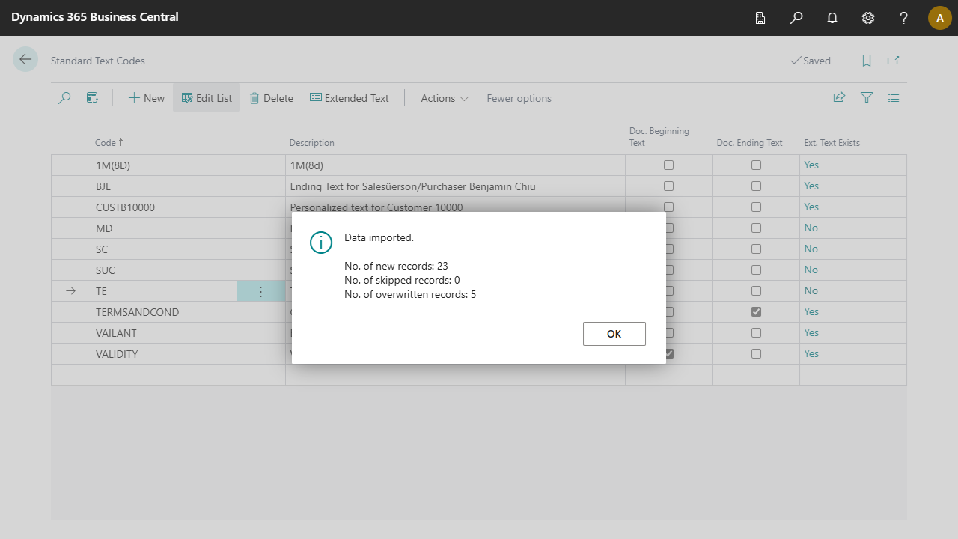
Task: Open the notifications bell
Action: click(x=832, y=18)
